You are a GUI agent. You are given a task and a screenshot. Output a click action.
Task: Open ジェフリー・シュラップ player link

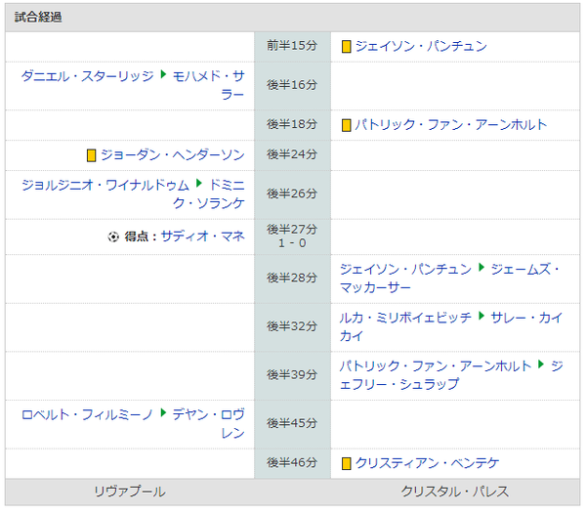click(451, 375)
